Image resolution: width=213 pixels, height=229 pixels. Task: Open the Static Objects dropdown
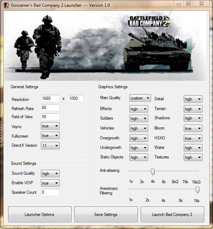(x=139, y=157)
